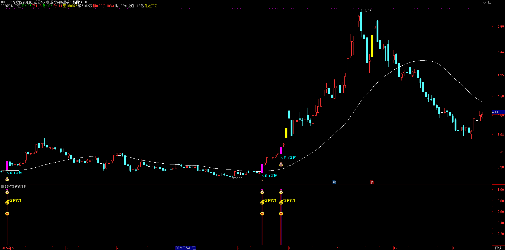
Task: Click middle money bag in sub-chart
Action: pyautogui.click(x=262, y=192)
